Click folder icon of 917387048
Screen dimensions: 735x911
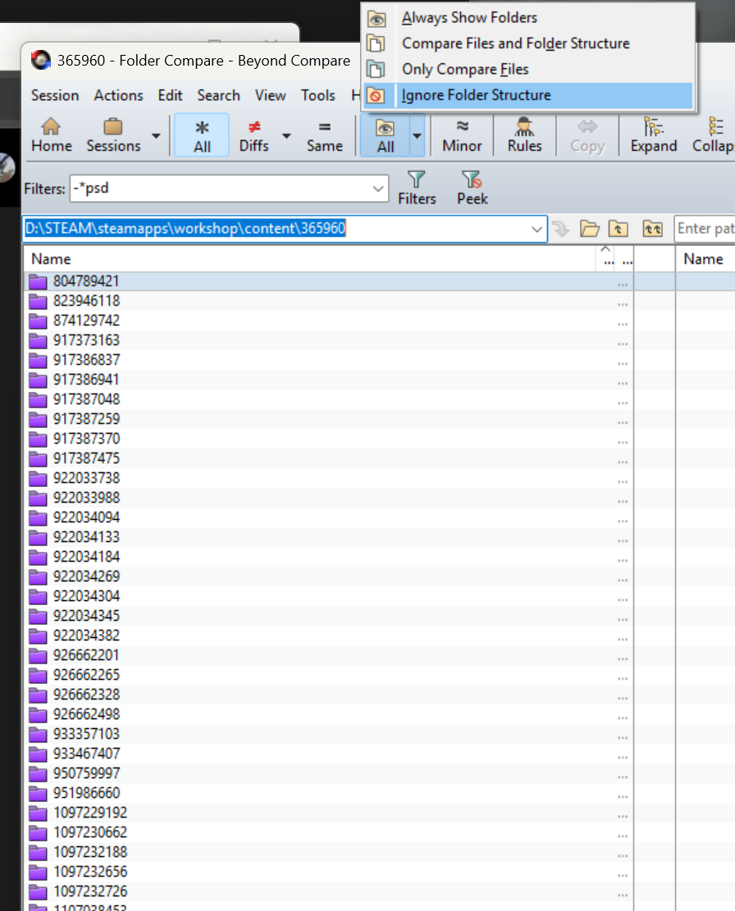click(38, 400)
